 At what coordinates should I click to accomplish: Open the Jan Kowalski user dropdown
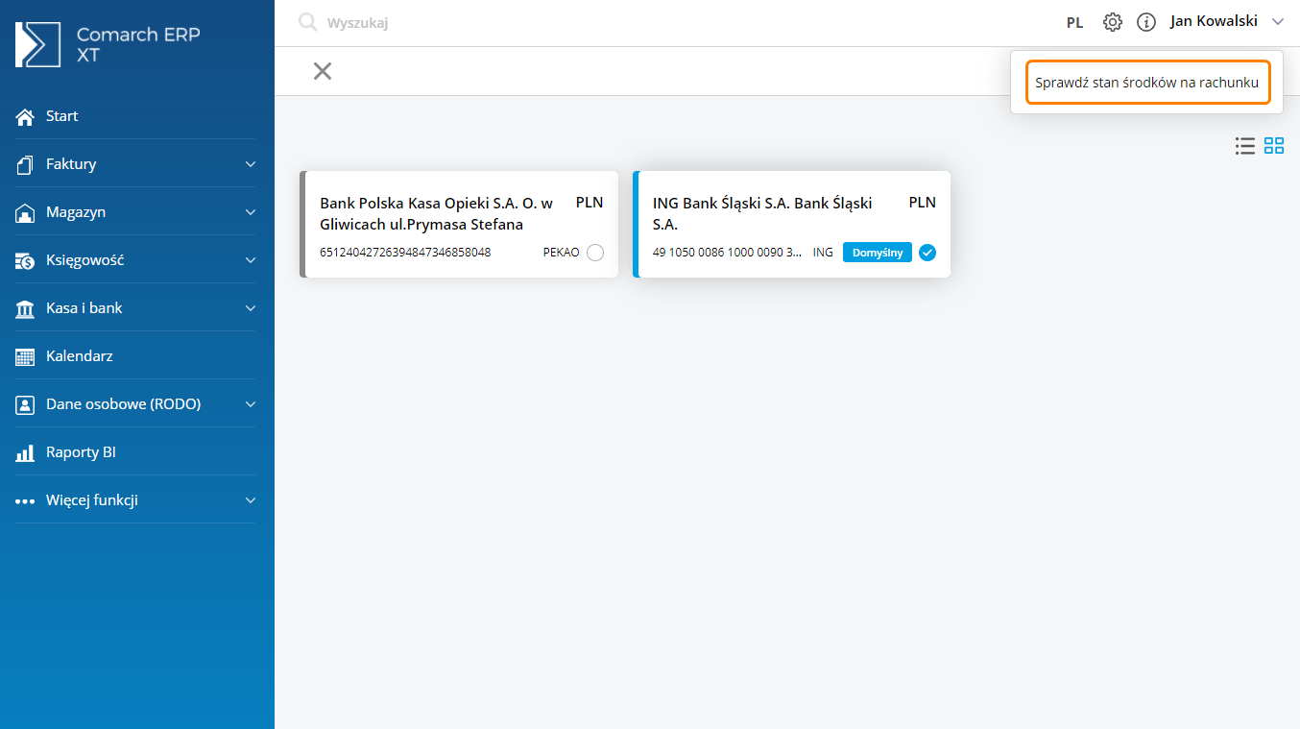coord(1225,21)
